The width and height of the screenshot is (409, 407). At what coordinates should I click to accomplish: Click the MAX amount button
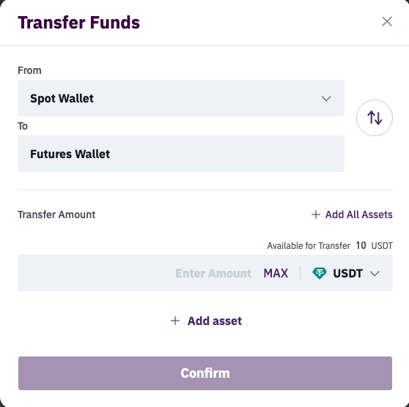(x=276, y=273)
